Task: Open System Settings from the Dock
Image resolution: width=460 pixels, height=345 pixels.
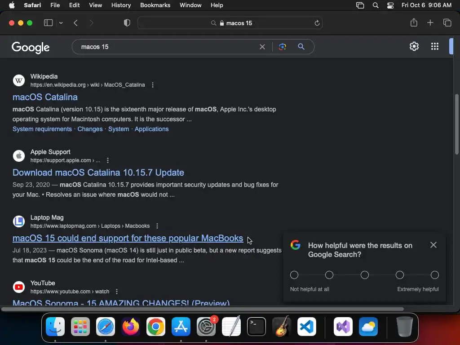Action: coord(206,327)
